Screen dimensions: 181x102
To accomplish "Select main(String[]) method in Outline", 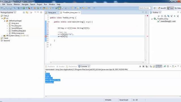I will (x=167, y=21).
